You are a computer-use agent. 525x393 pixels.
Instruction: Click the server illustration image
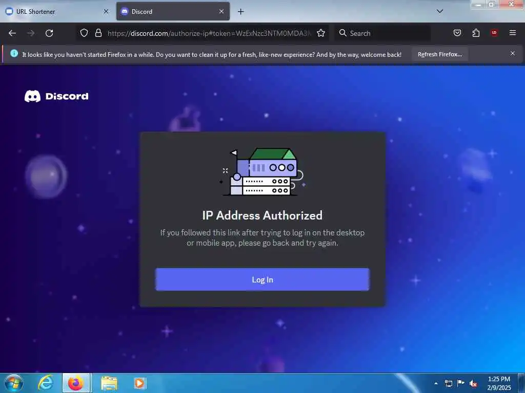[262, 171]
